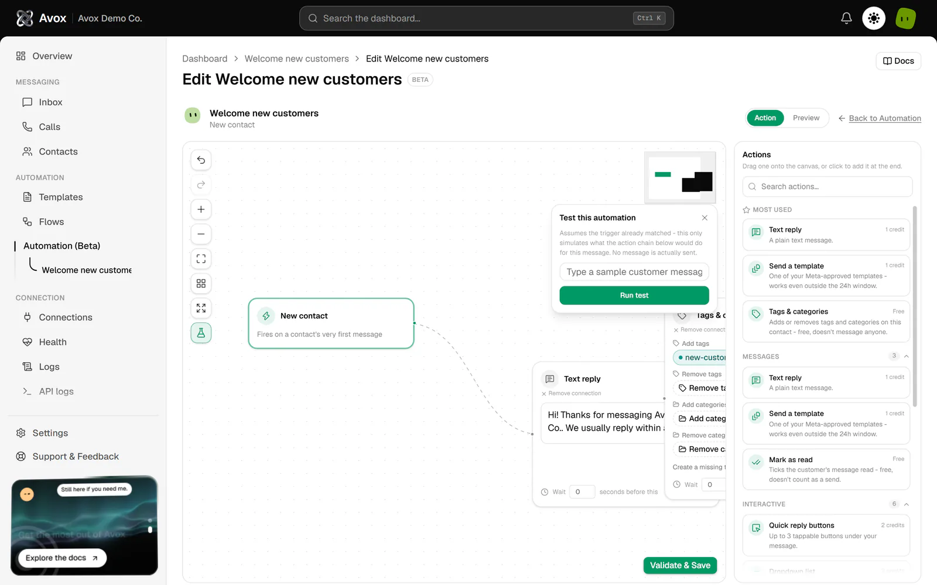Toggle the theme sun icon
This screenshot has width=937, height=585.
coord(874,18)
